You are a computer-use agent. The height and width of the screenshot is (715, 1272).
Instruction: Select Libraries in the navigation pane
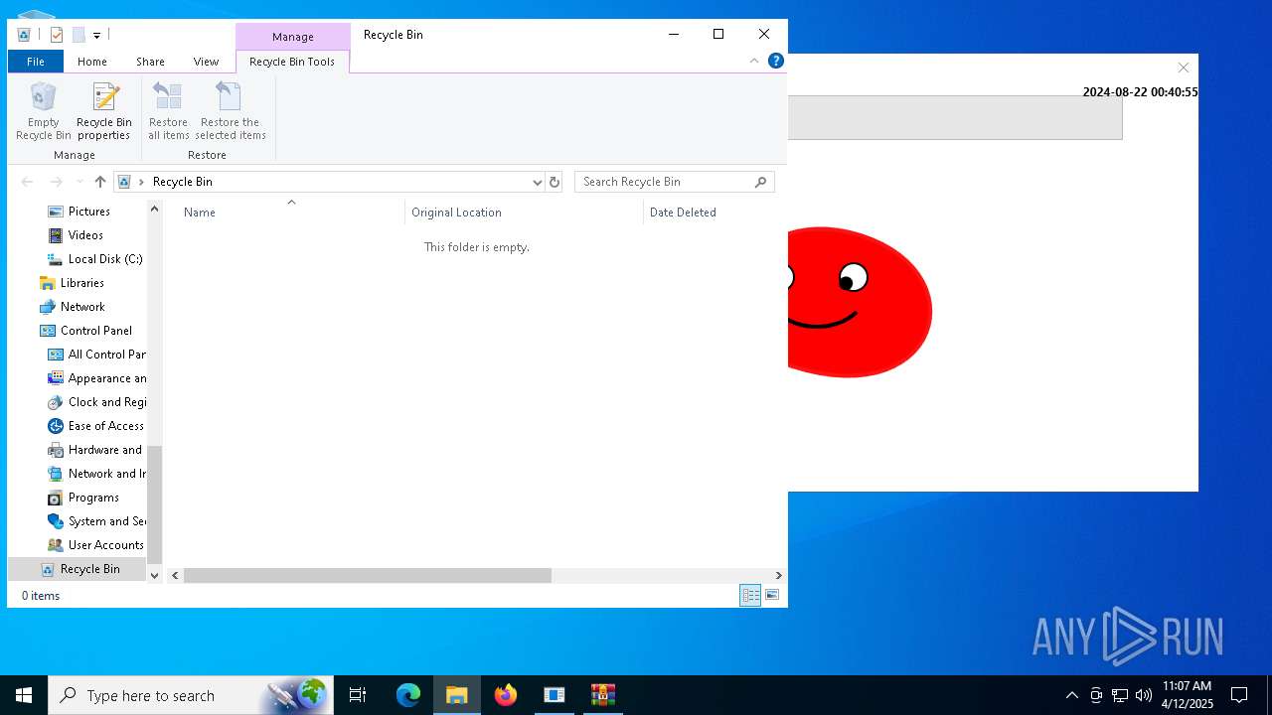(x=81, y=283)
